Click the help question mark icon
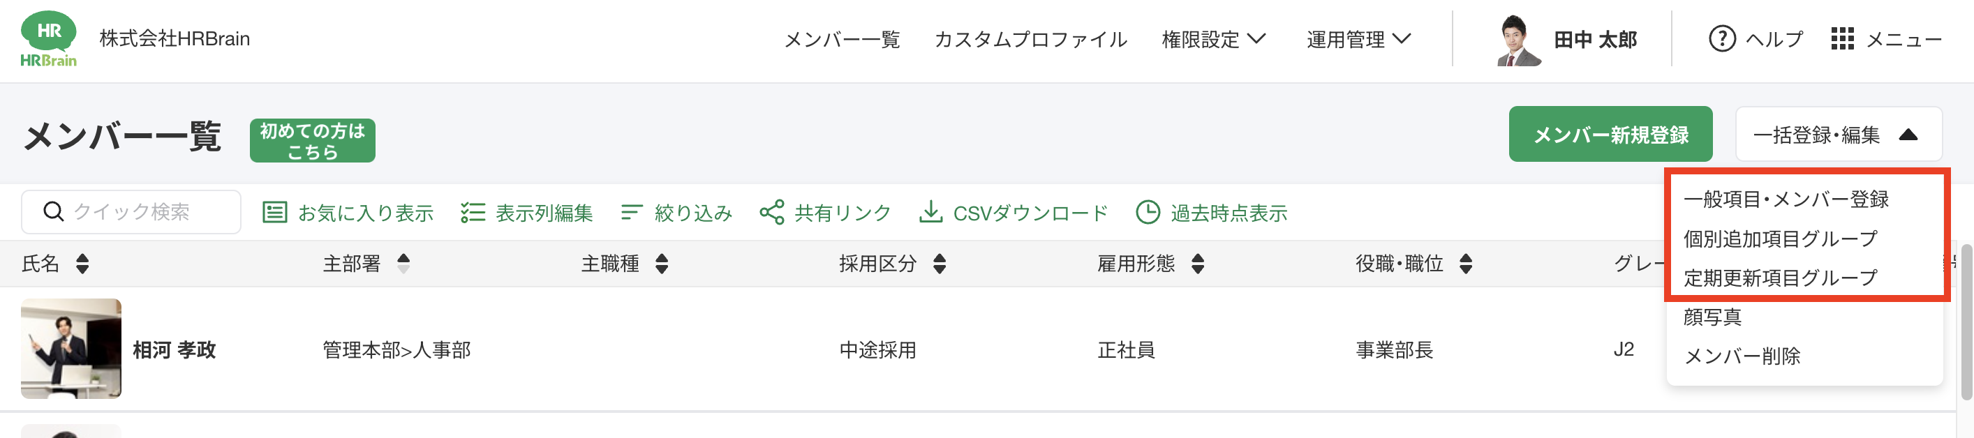The height and width of the screenshot is (438, 1974). click(1721, 39)
